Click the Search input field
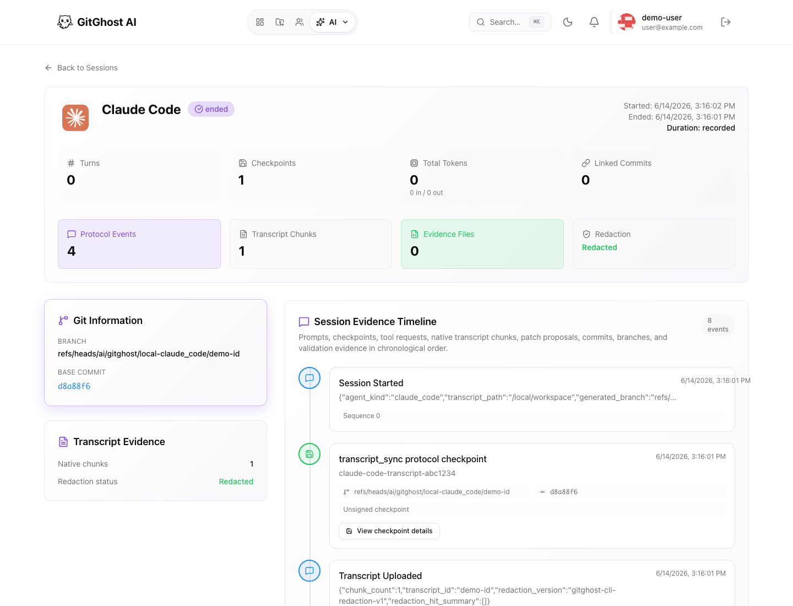793x606 pixels. point(510,22)
